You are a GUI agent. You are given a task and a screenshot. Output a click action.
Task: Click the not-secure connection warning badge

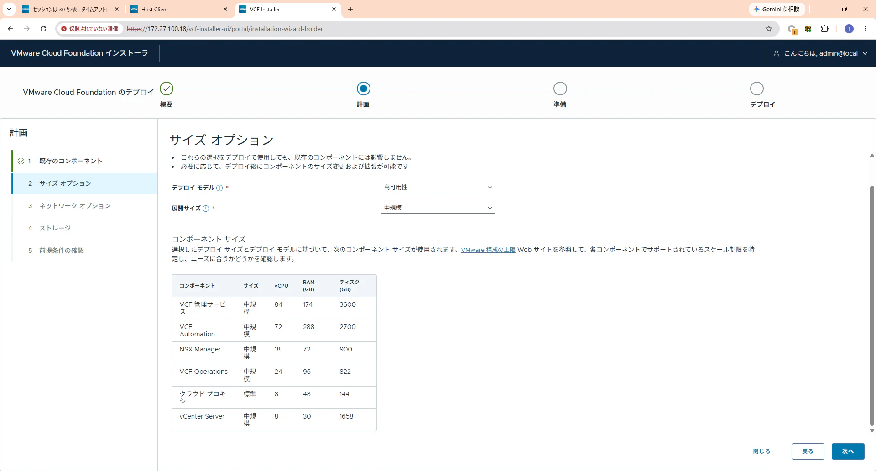point(90,29)
